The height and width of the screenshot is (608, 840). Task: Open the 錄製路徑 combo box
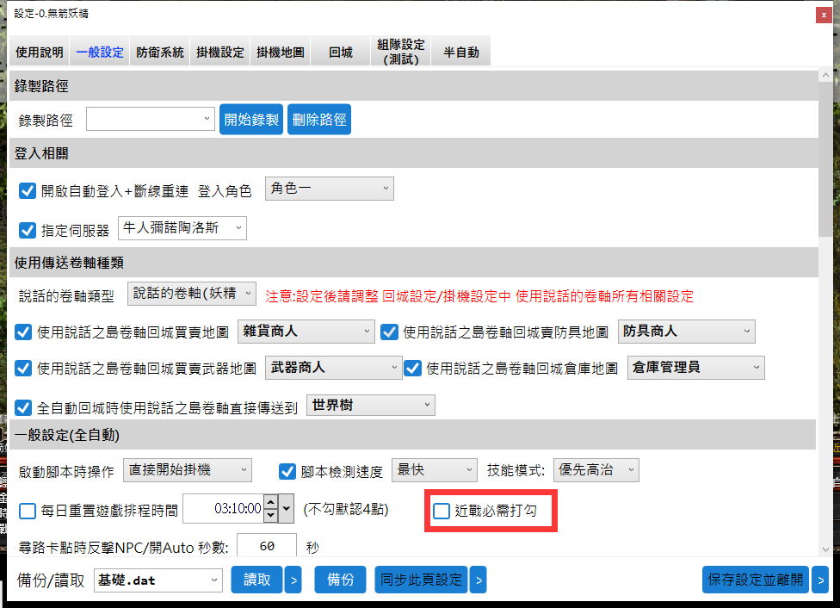151,119
